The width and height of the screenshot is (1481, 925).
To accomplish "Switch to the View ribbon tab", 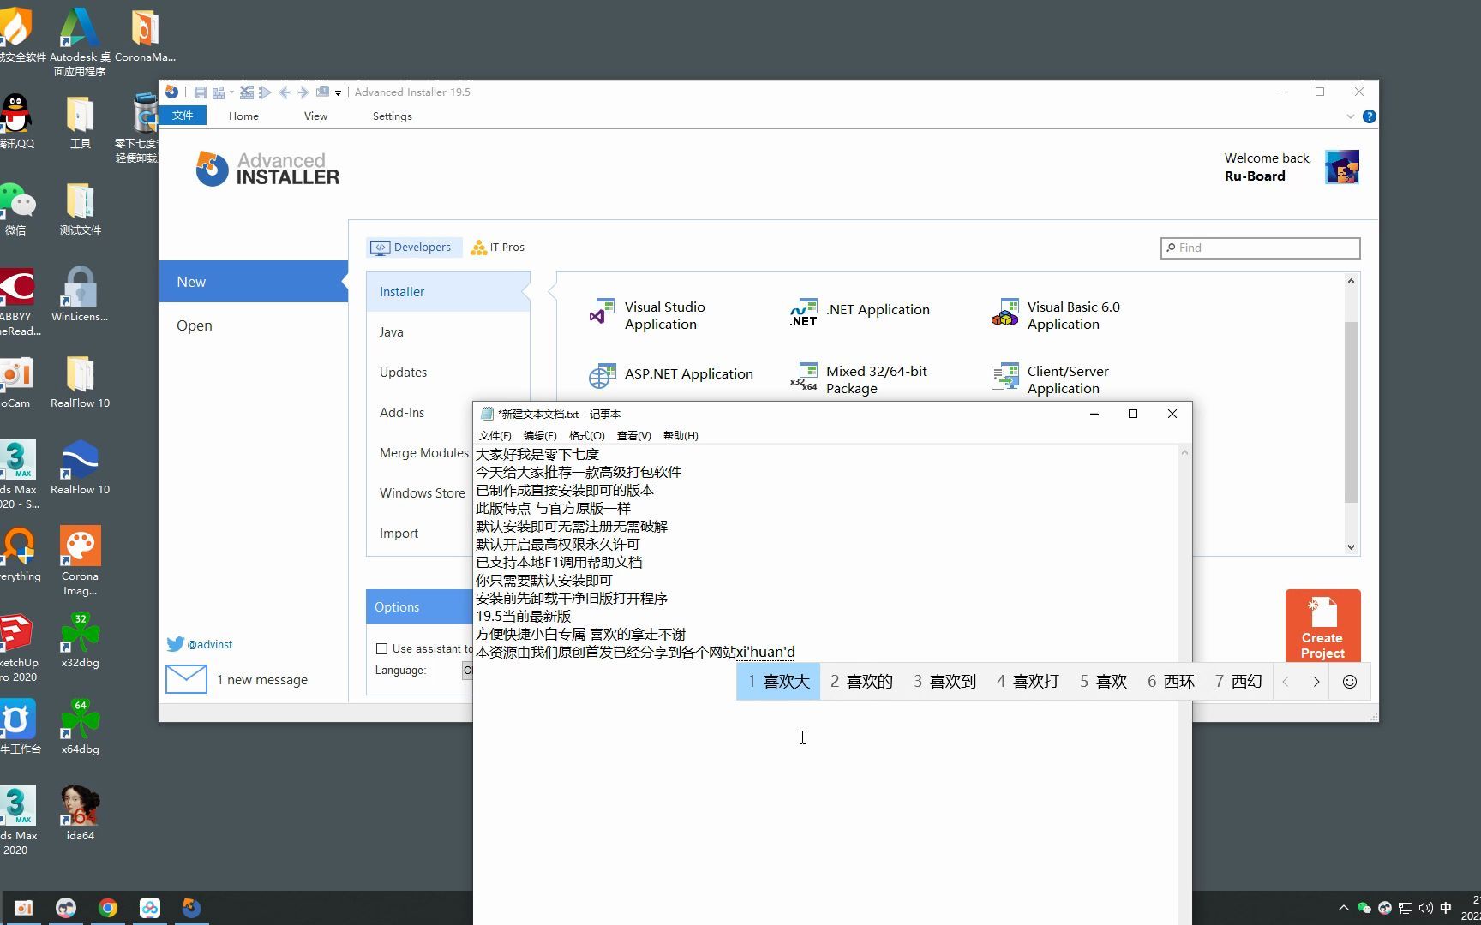I will [315, 116].
